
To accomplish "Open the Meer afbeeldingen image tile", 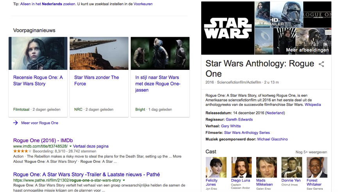I will (x=313, y=41).
